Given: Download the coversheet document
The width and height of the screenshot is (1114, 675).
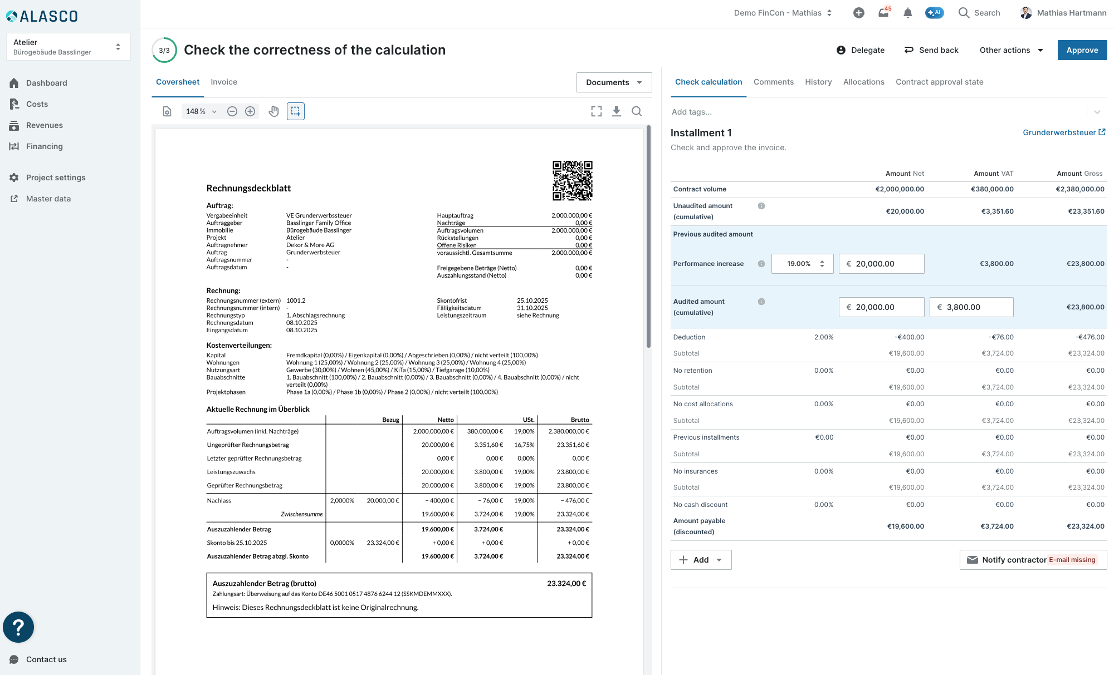Looking at the screenshot, I should 617,111.
